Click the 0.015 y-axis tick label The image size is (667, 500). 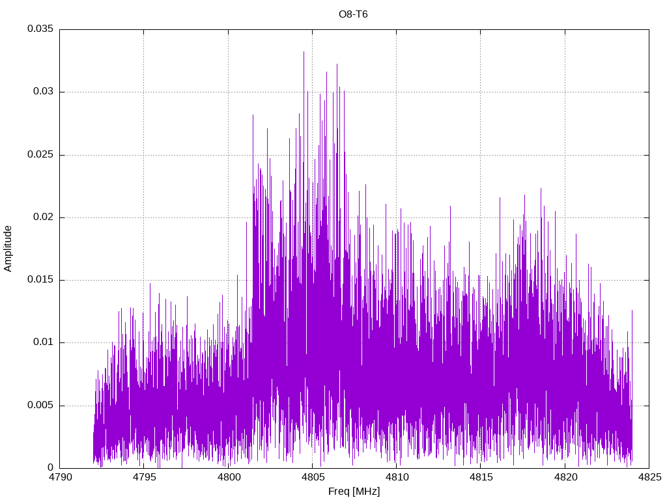coord(40,280)
